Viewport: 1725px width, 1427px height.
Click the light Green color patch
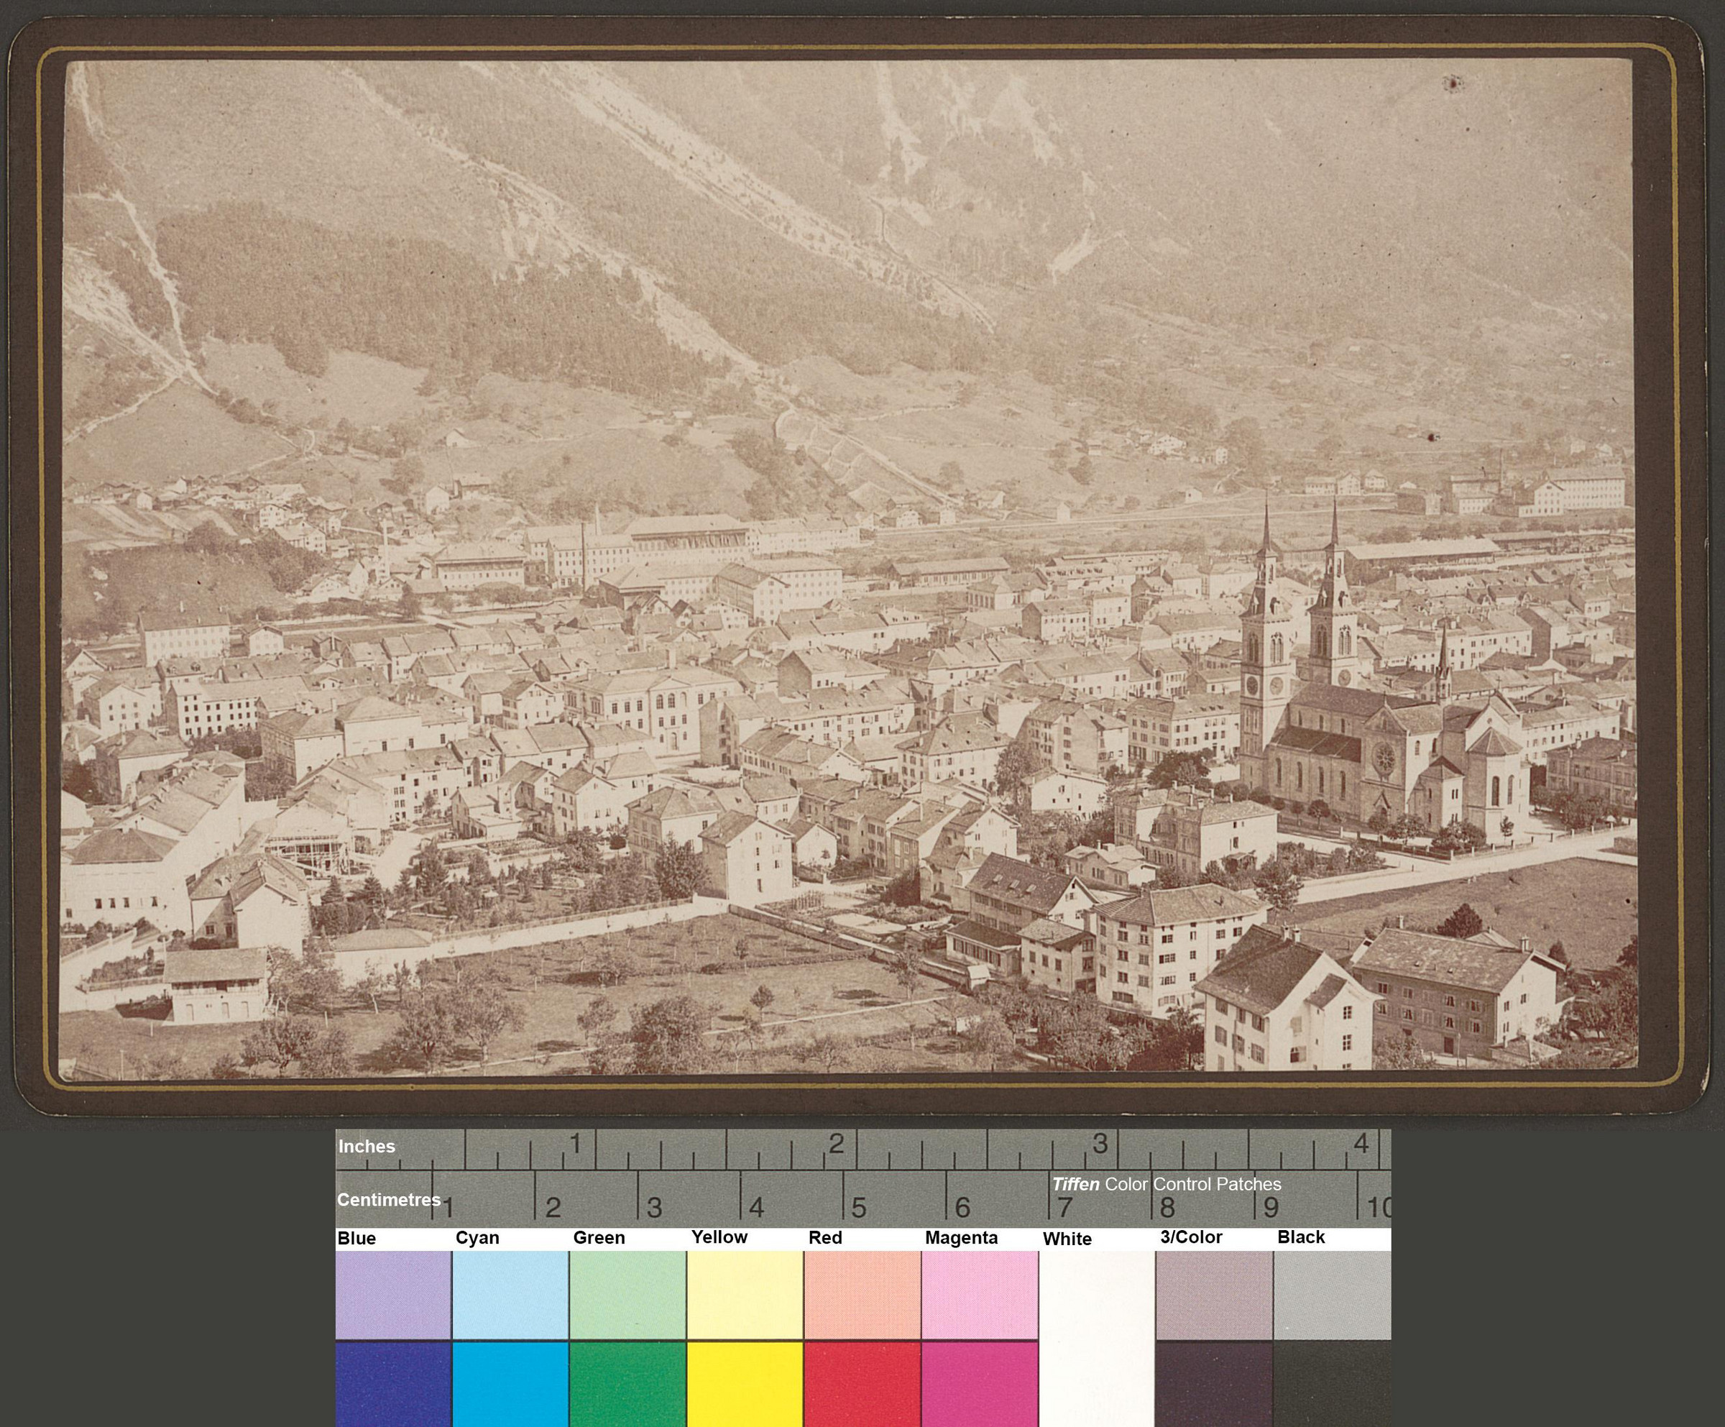point(627,1295)
